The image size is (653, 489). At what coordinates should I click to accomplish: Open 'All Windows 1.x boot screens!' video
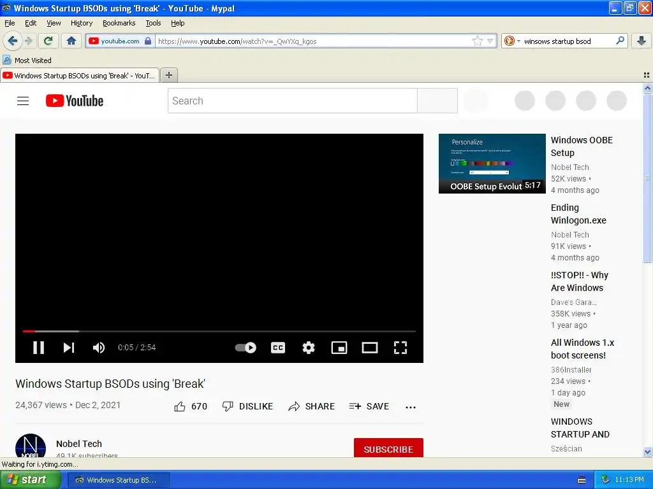click(x=582, y=349)
